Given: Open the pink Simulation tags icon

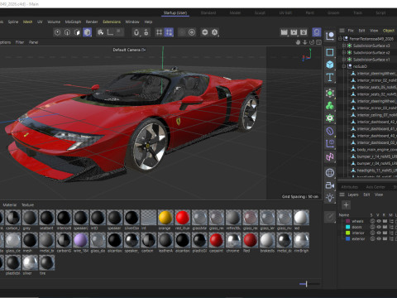Looking at the screenshot, I should click(x=330, y=156).
